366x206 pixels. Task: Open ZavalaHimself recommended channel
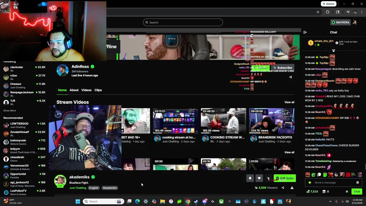coord(24,134)
